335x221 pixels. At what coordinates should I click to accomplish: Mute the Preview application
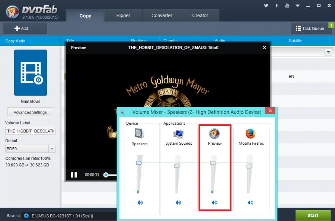pos(214,202)
